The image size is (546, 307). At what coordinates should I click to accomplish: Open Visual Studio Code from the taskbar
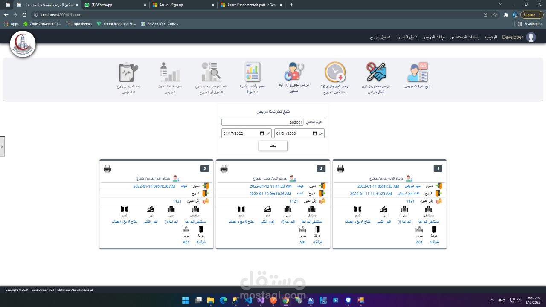pyautogui.click(x=248, y=300)
